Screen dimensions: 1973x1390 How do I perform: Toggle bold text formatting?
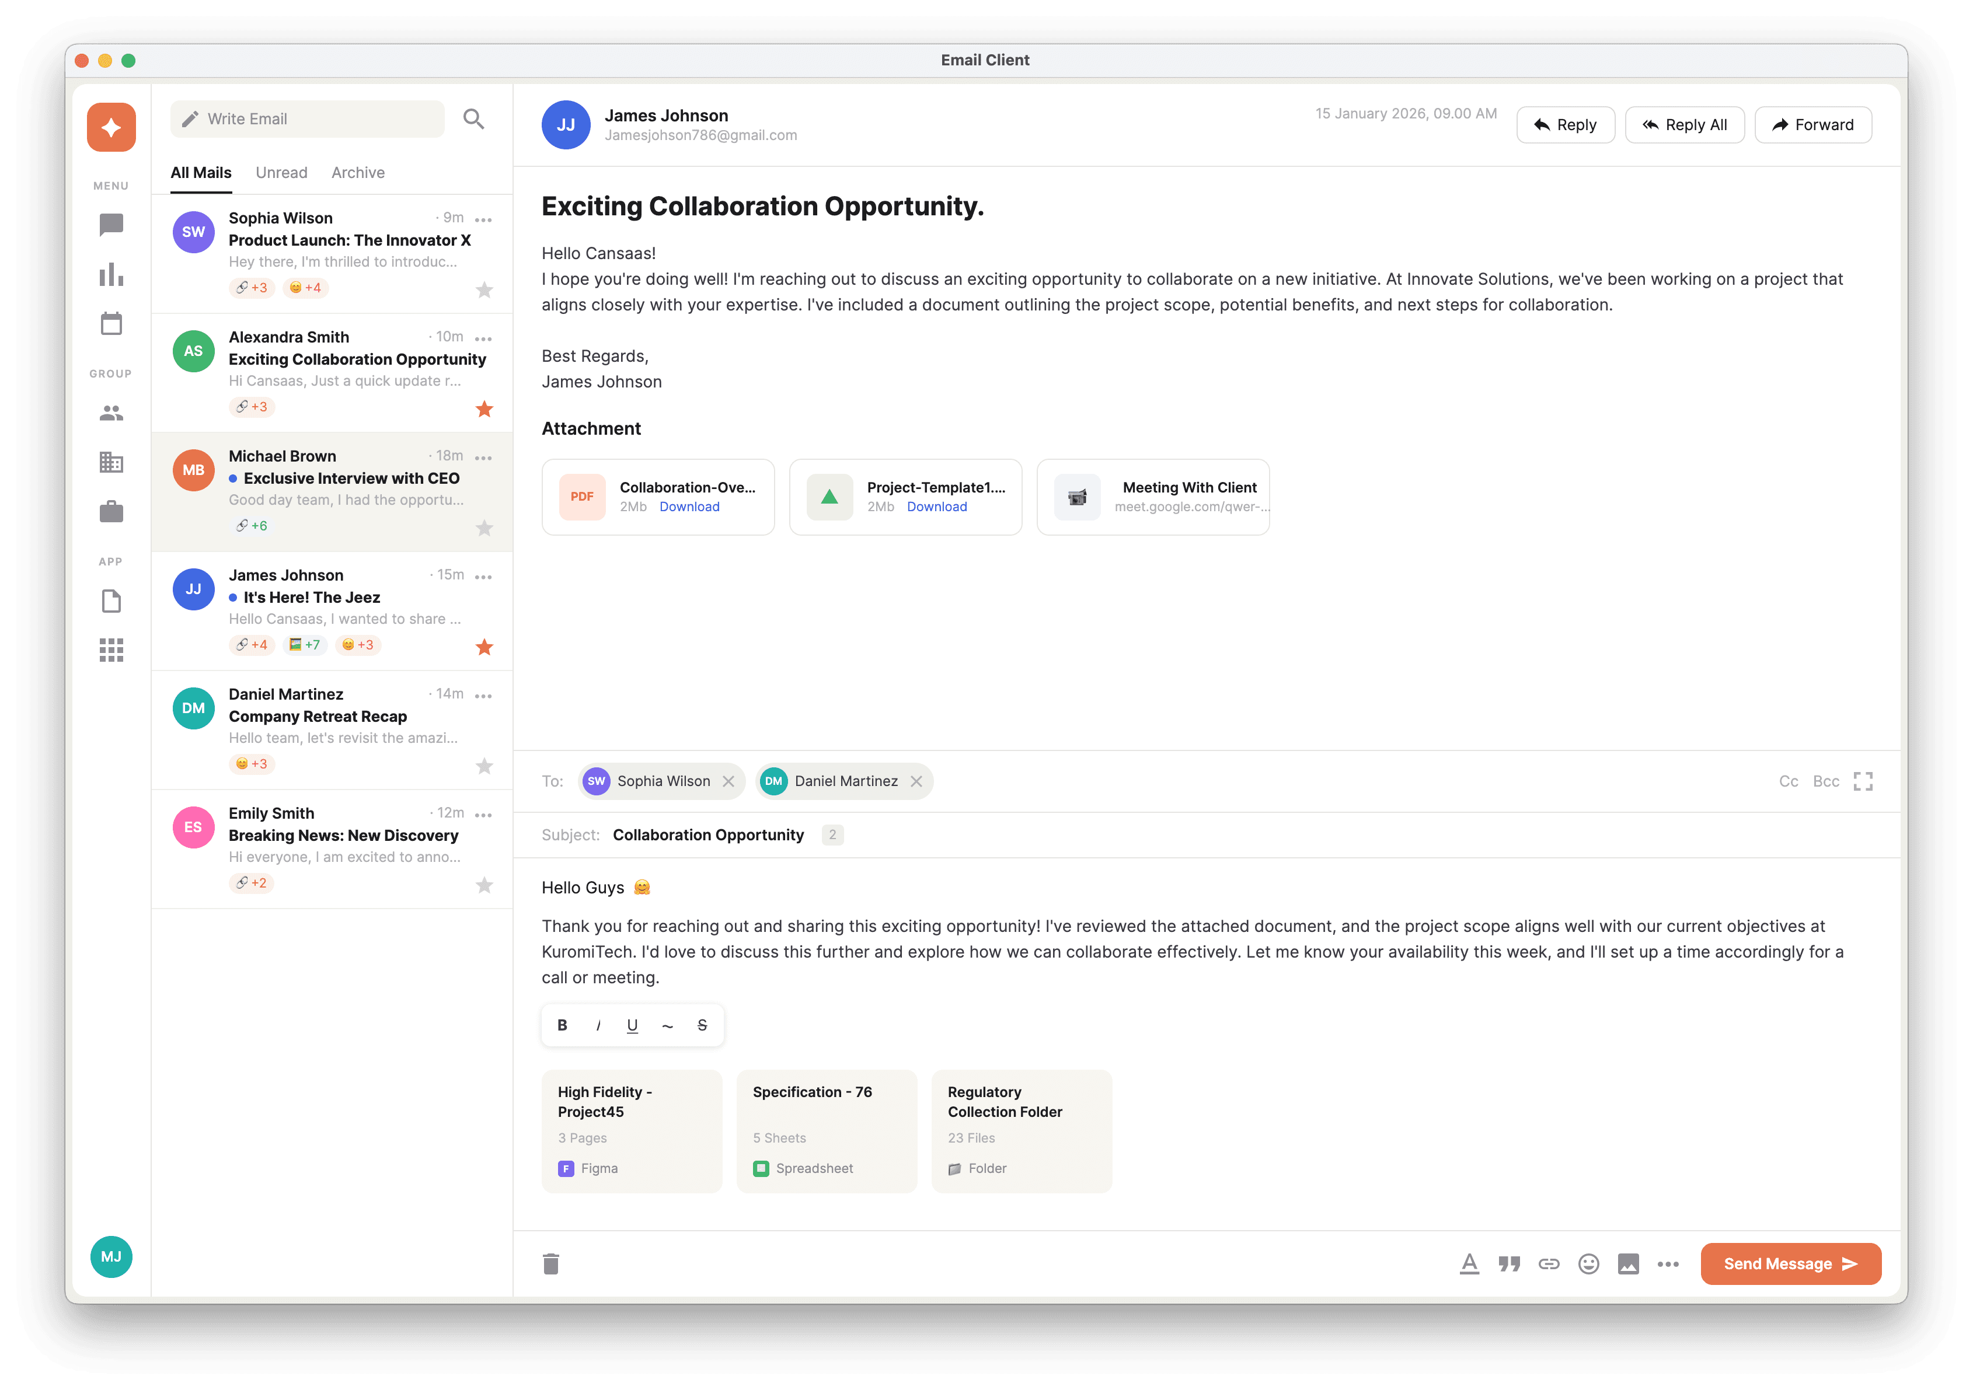click(x=562, y=1025)
